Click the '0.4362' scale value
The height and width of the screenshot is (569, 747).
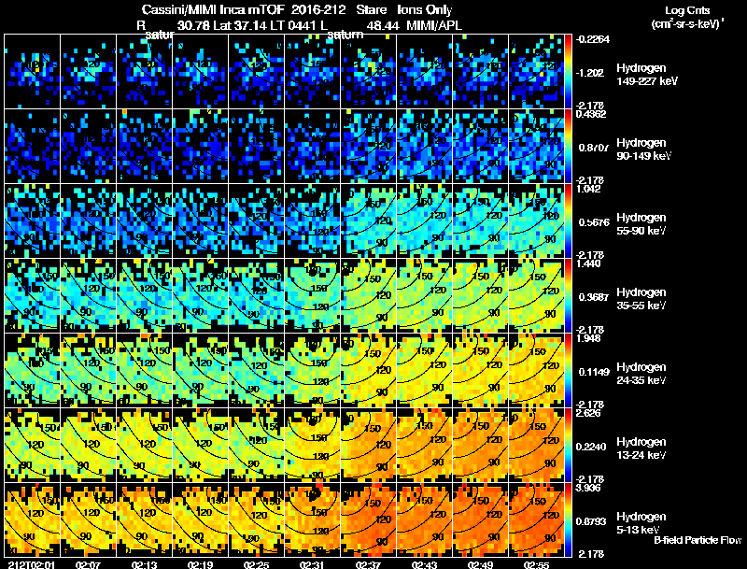coord(591,114)
